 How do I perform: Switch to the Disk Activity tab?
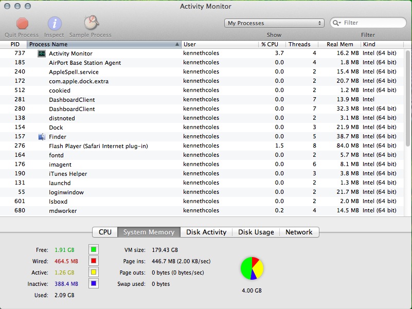[x=206, y=232]
